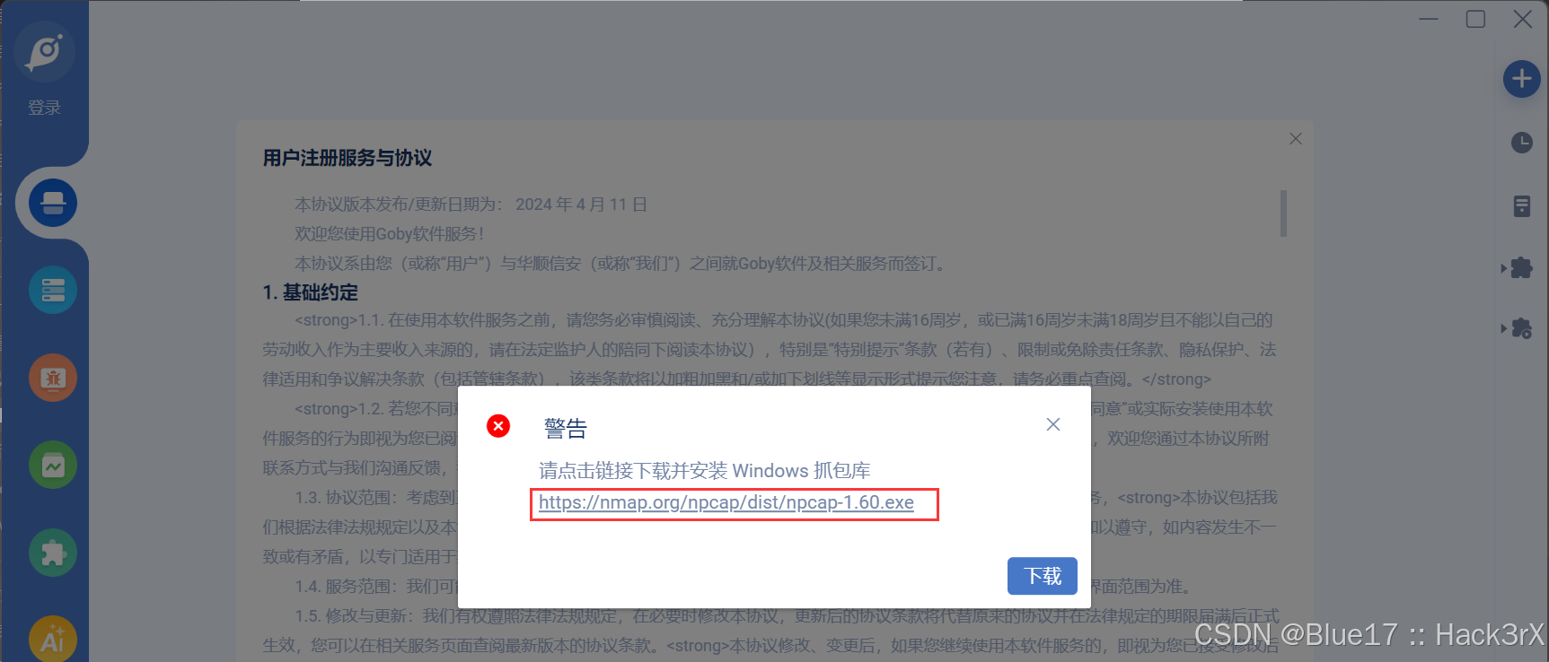This screenshot has height=662, width=1549.
Task: Expand the right-side puzzle gear panel
Action: click(x=1518, y=328)
